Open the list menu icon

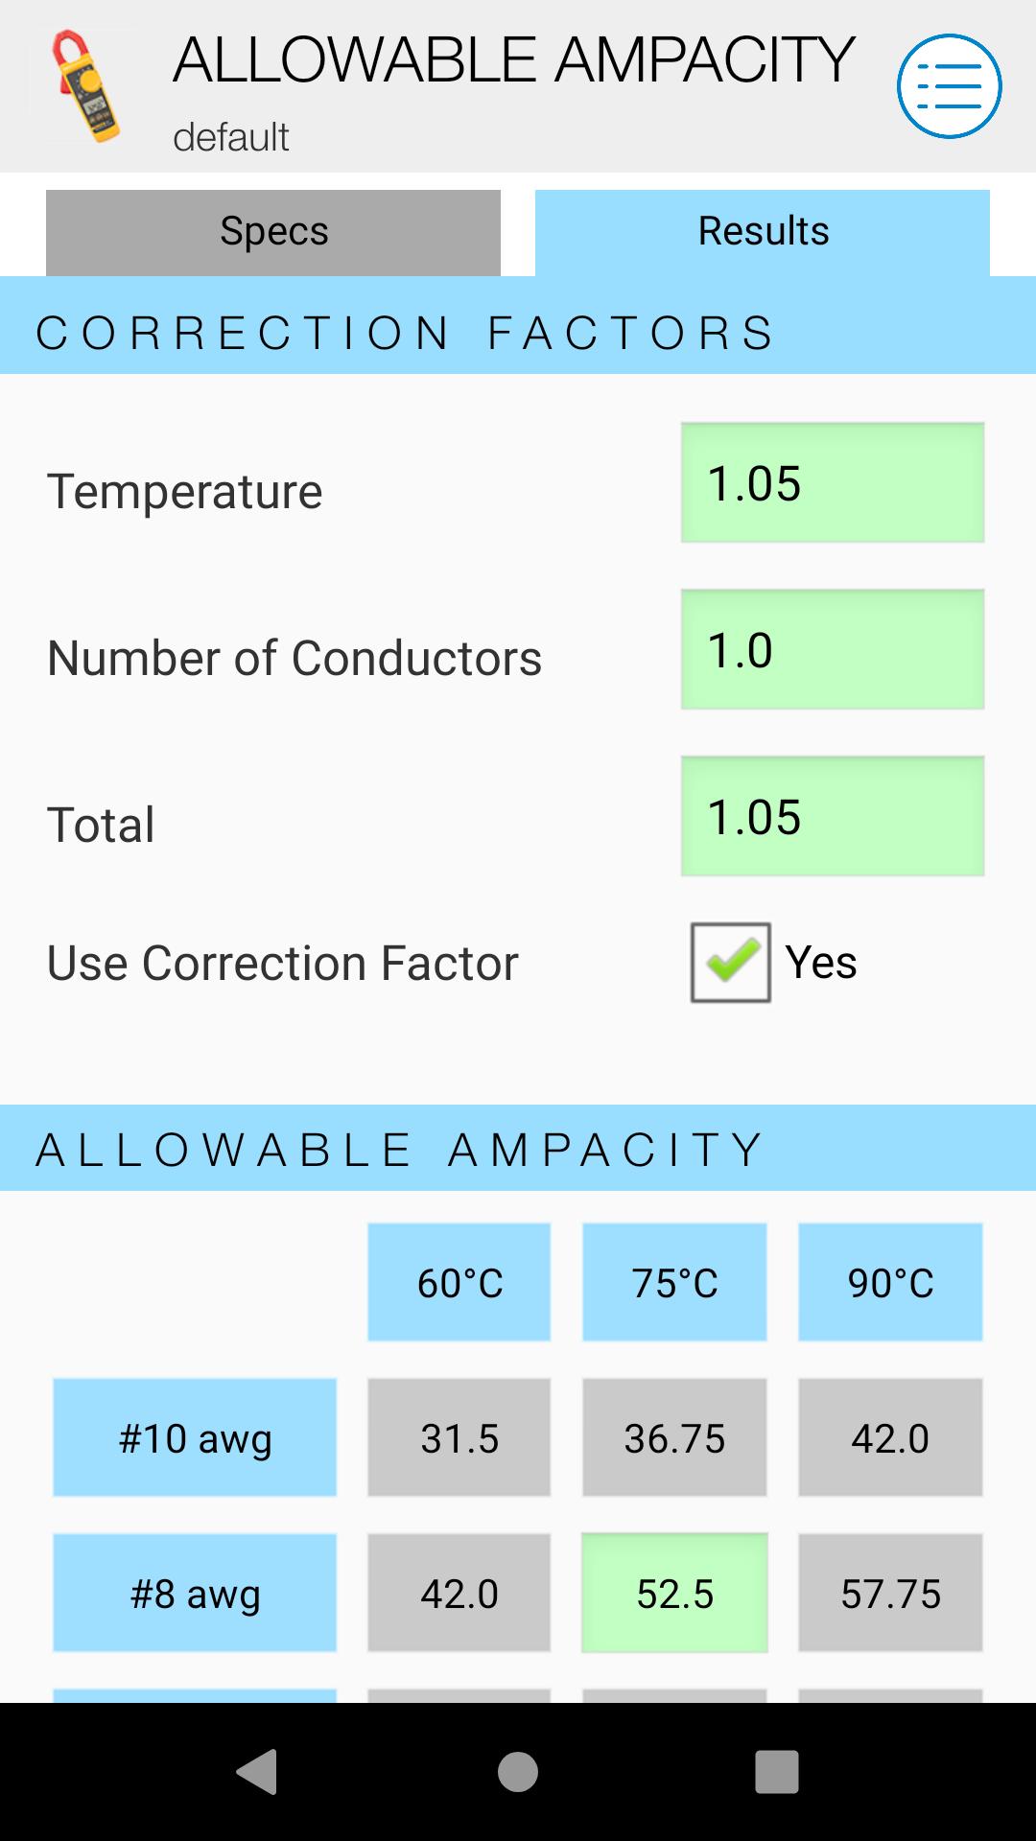coord(949,86)
